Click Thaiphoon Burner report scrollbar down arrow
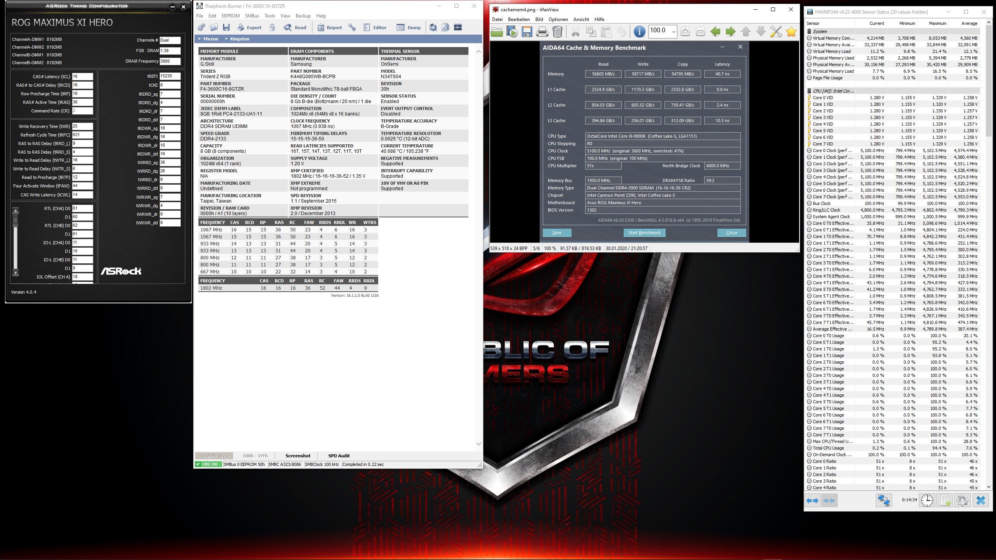The image size is (996, 560). click(x=479, y=444)
